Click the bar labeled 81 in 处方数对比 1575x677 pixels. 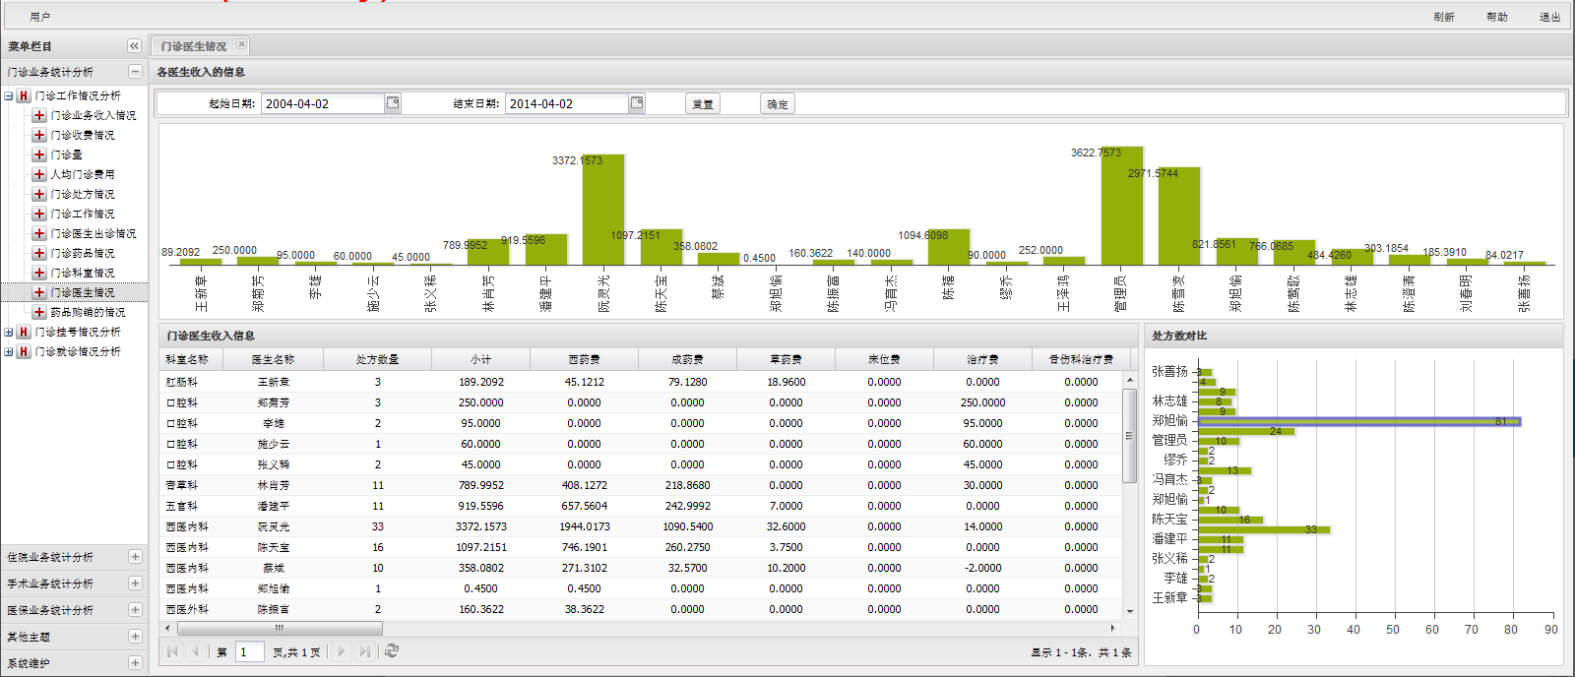(1359, 421)
